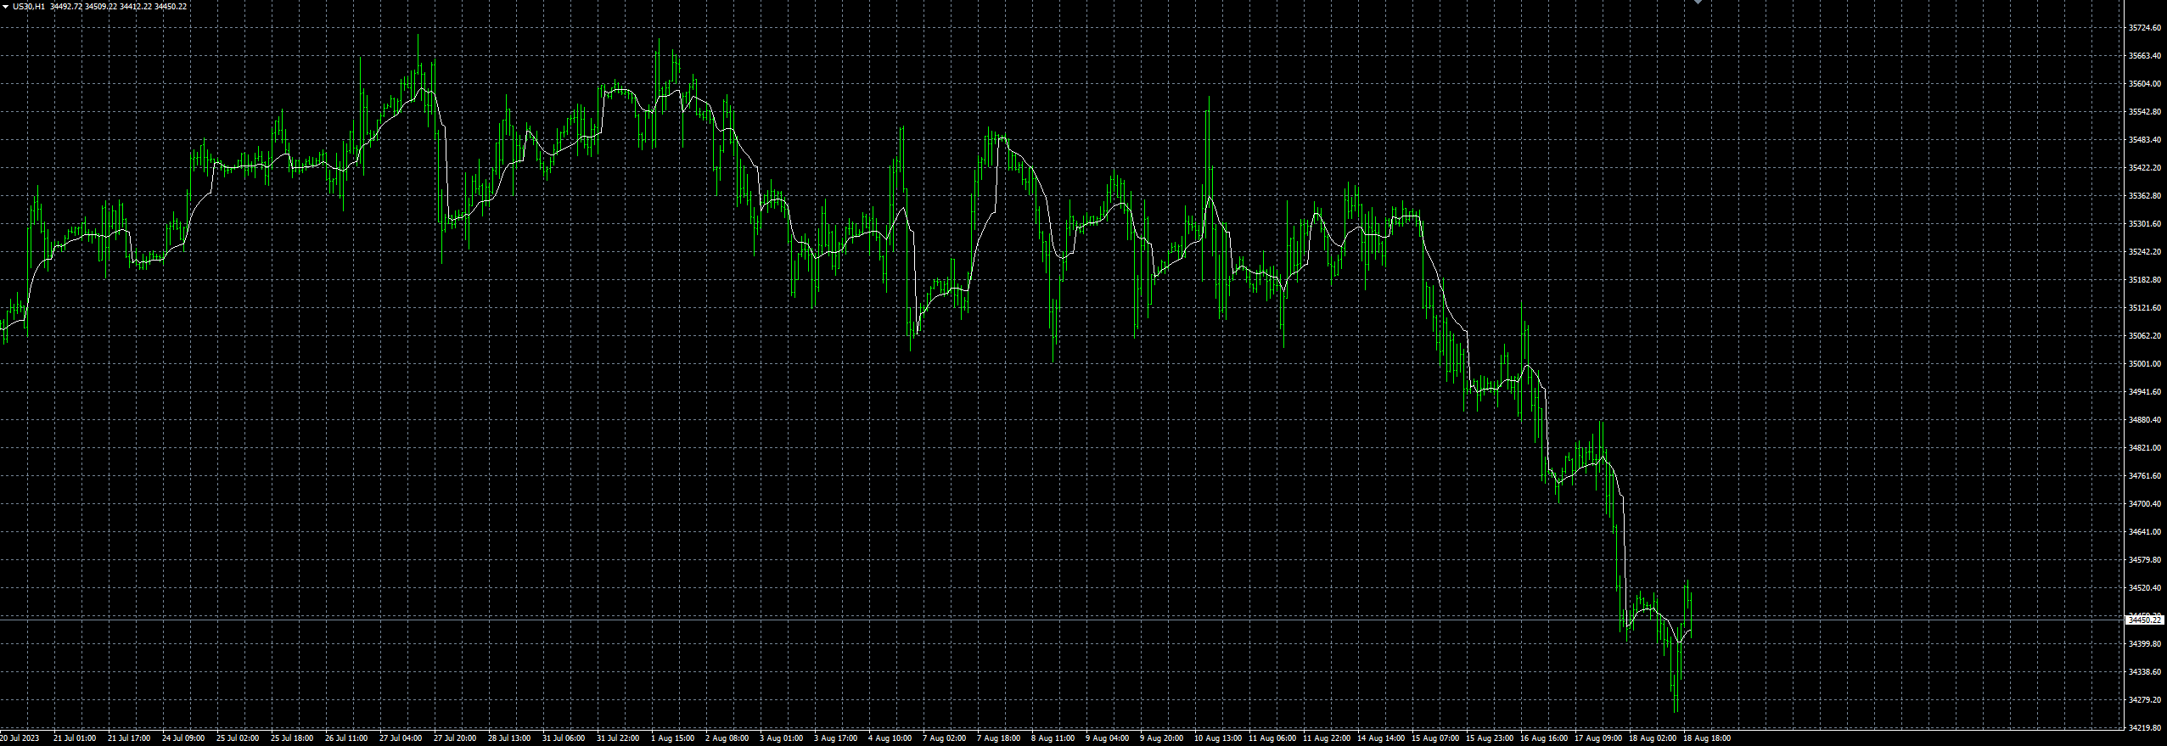The height and width of the screenshot is (746, 2167).
Task: Click the 24 Jul 09:00 time label
Action: pyautogui.click(x=183, y=738)
